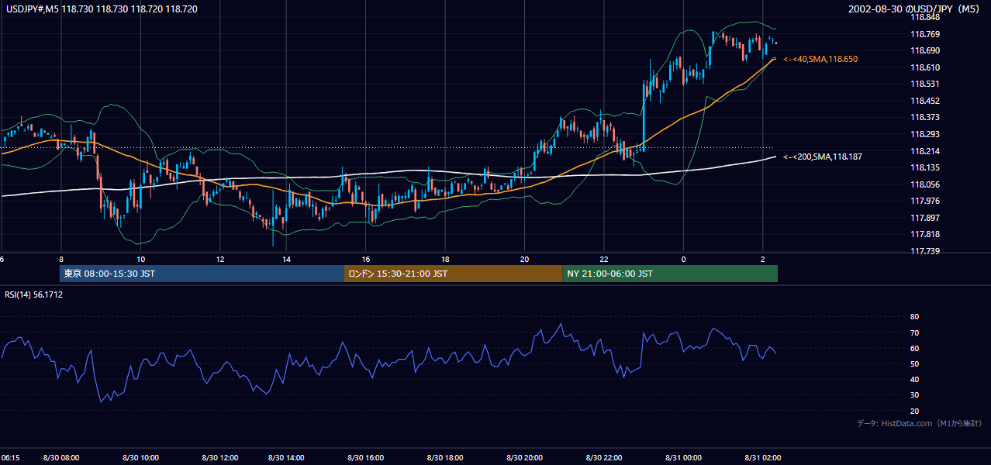Image resolution: width=991 pixels, height=465 pixels.
Task: Click the 8/30 16:00 date axis label
Action: 366,458
